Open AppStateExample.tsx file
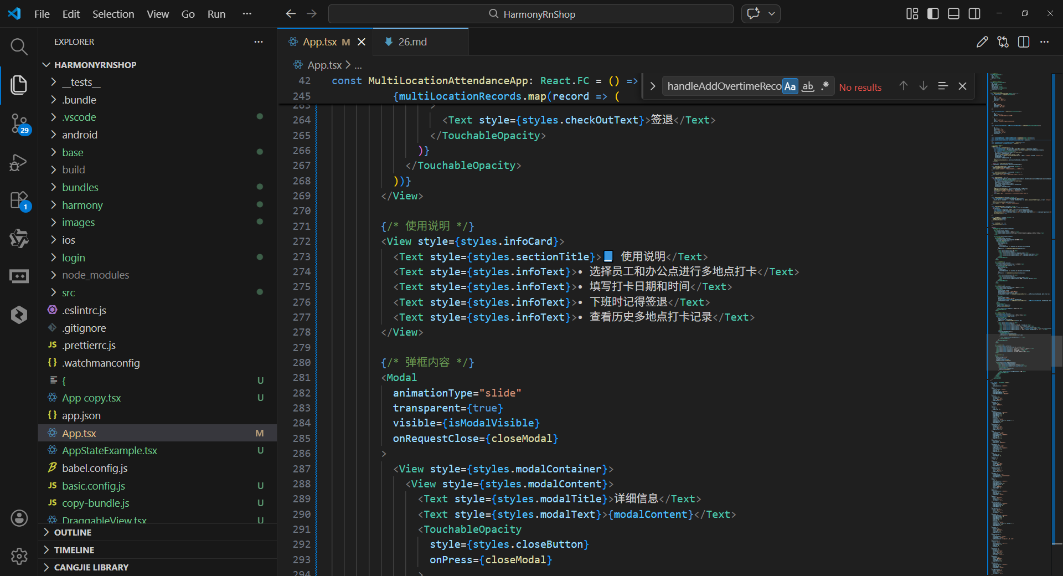The height and width of the screenshot is (576, 1063). click(158, 450)
